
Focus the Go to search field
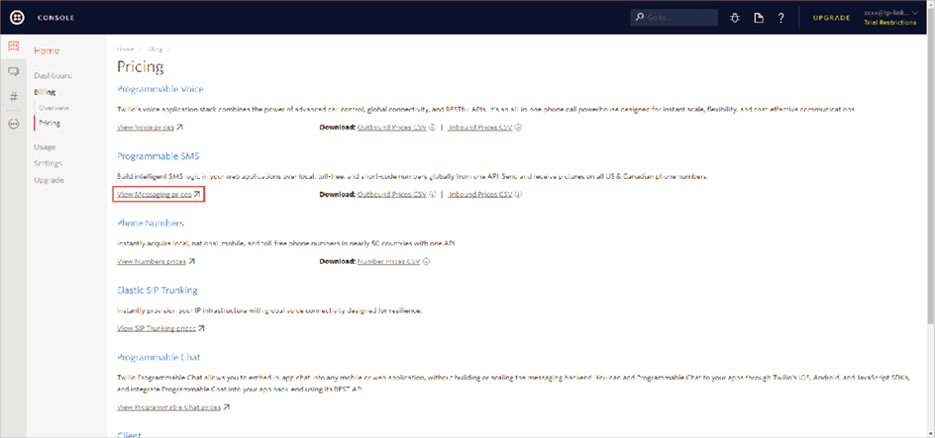click(x=674, y=17)
